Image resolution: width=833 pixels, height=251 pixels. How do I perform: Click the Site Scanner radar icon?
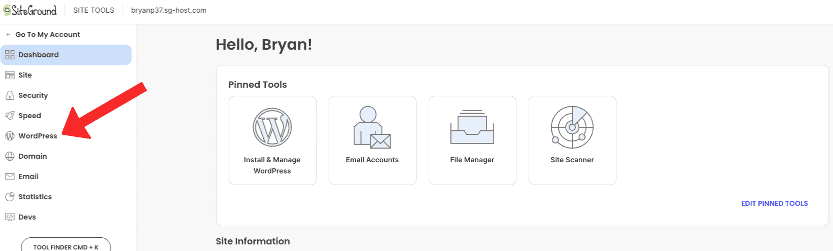click(x=572, y=127)
